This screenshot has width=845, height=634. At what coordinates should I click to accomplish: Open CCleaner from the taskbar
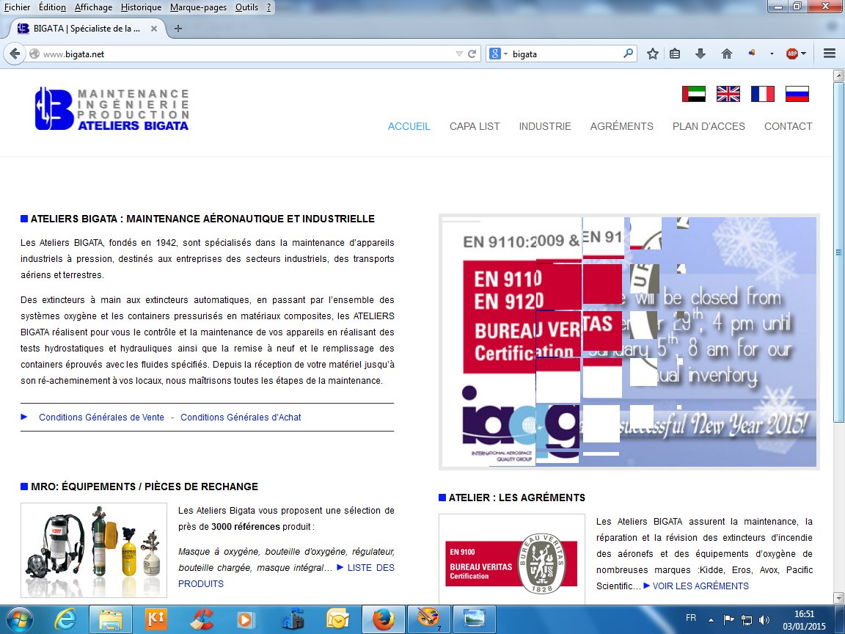click(202, 619)
